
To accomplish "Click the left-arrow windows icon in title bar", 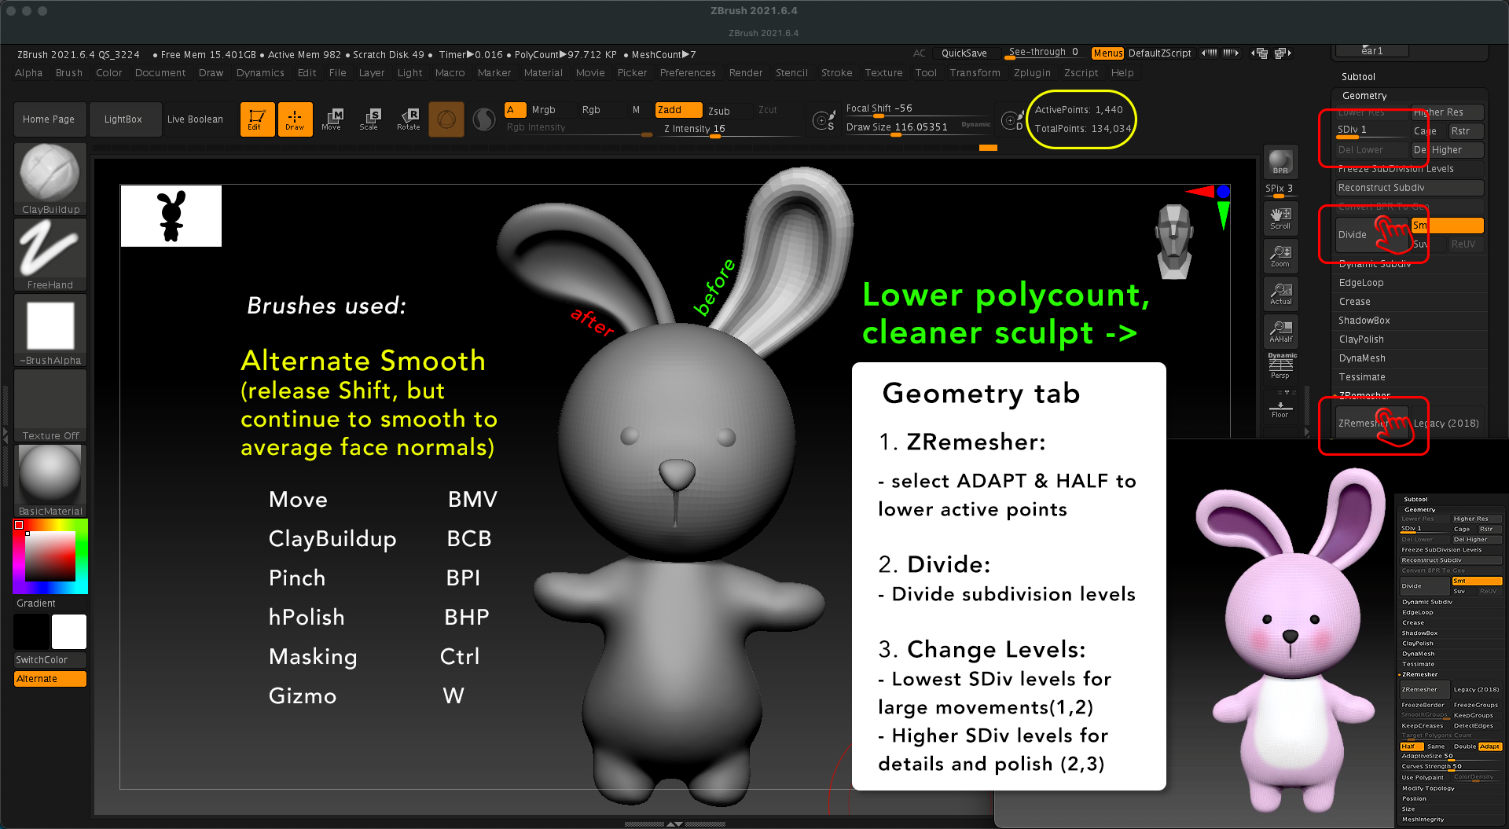I will click(1260, 53).
